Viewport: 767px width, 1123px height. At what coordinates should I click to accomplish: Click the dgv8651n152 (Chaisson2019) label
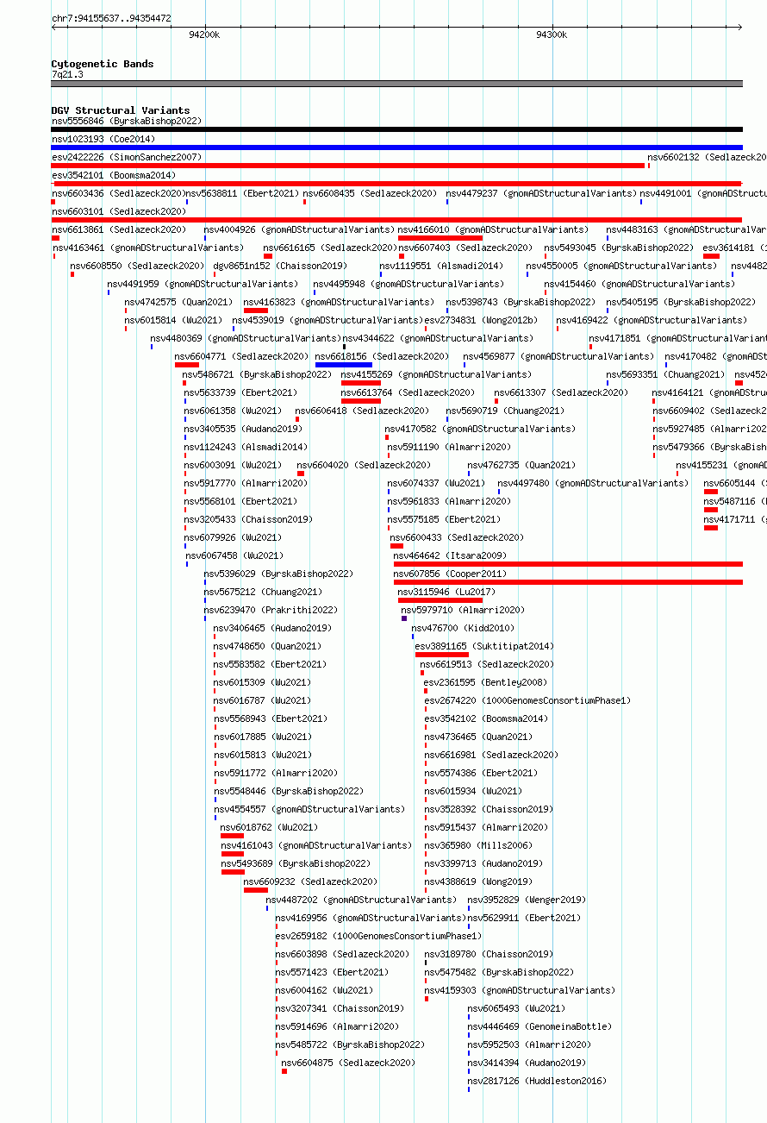[x=280, y=266]
